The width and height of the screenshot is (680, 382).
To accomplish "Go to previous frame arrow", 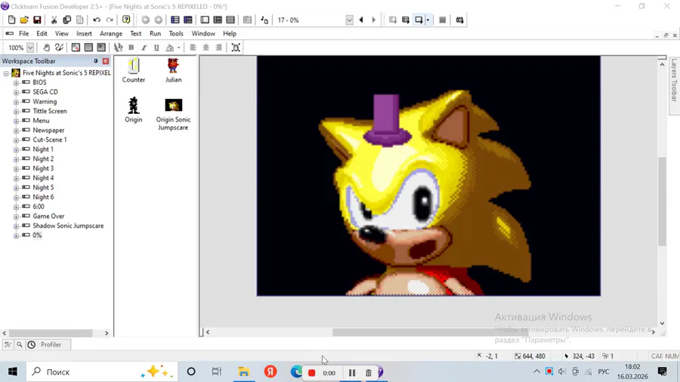I will point(361,20).
